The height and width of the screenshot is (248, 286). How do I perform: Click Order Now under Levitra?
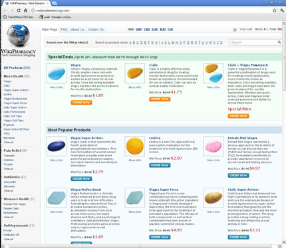point(160,165)
